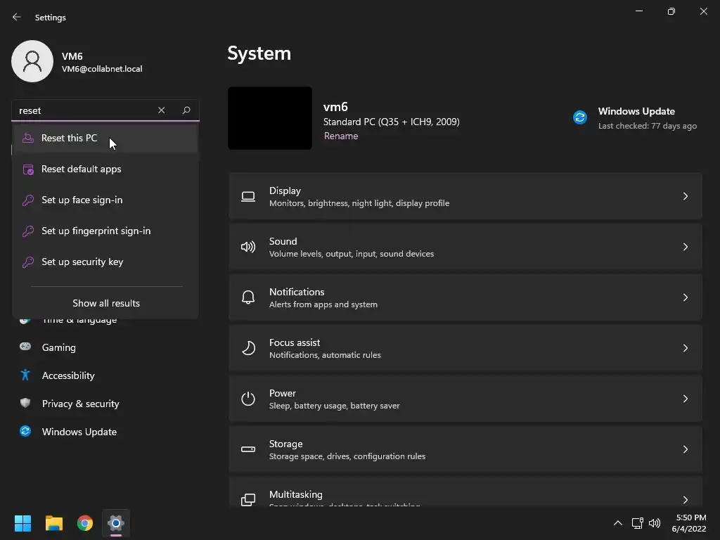720x540 pixels.
Task: Click the Gaming controller icon in the sidebar
Action: [25, 347]
